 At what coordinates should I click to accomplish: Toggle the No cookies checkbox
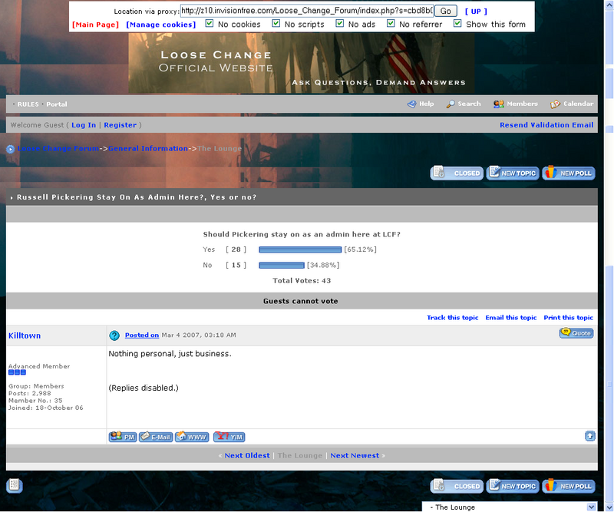coord(208,24)
